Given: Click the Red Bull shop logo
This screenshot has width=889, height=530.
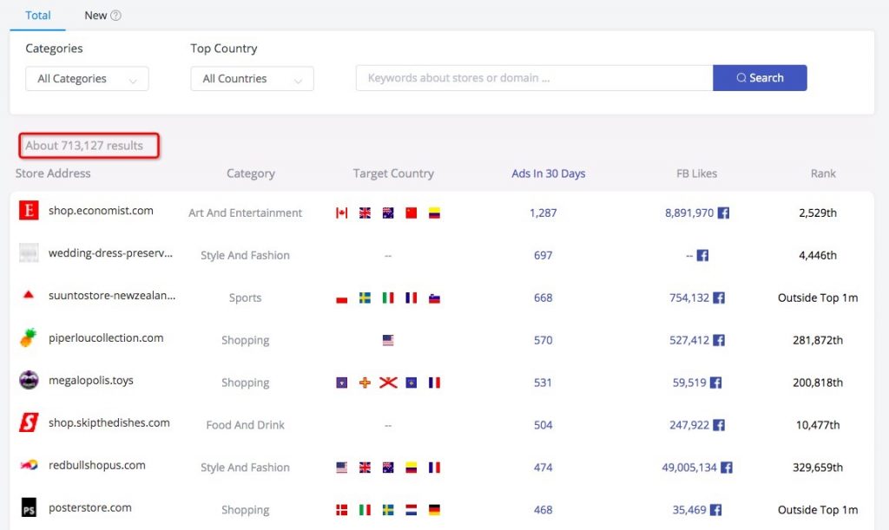Looking at the screenshot, I should tap(29, 465).
